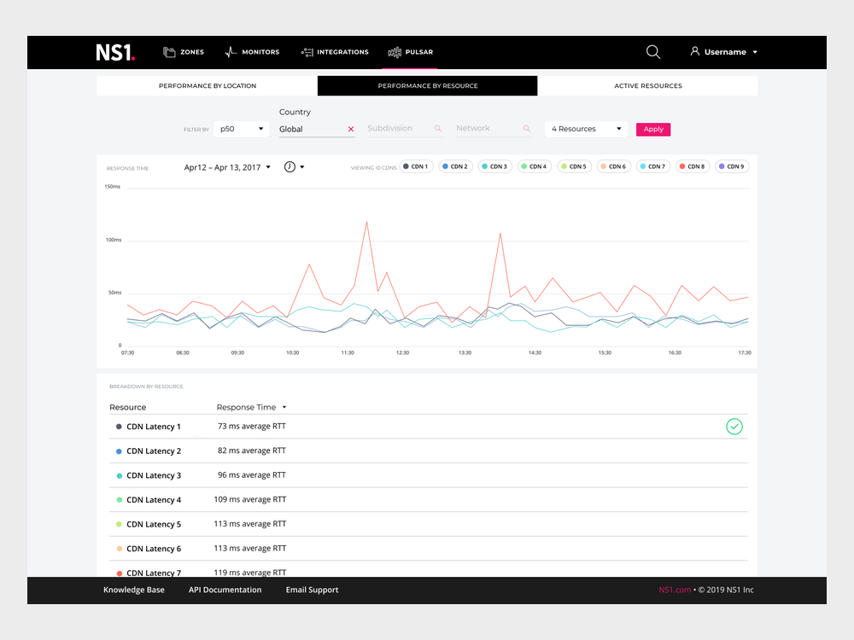Toggle the CDN 4 series
854x640 pixels.
(x=535, y=166)
